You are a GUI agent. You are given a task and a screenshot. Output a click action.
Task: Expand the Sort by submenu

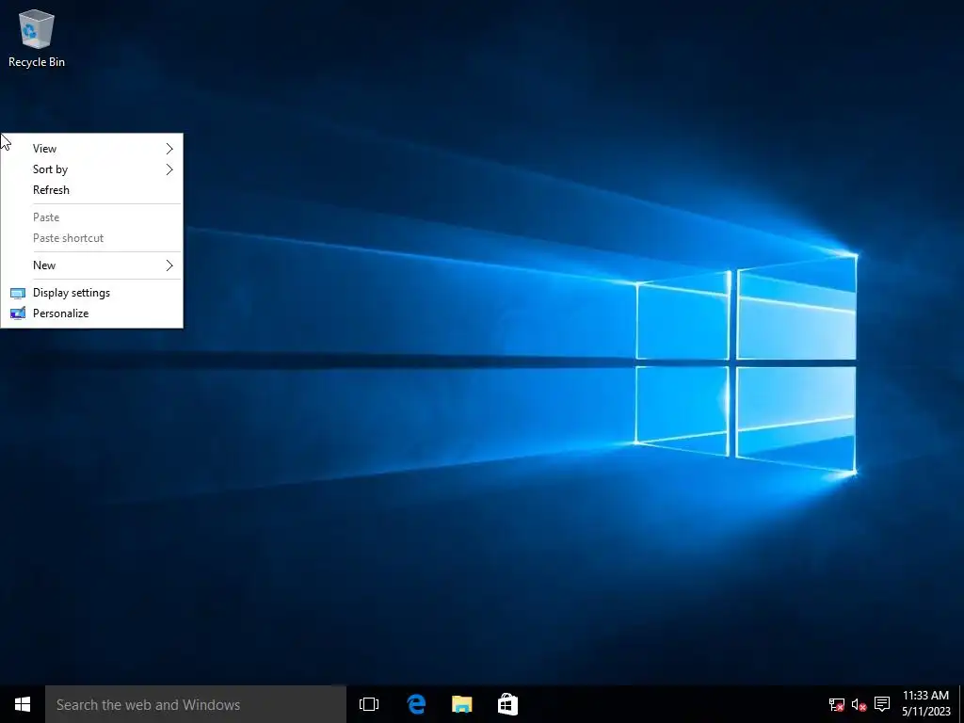(x=91, y=169)
